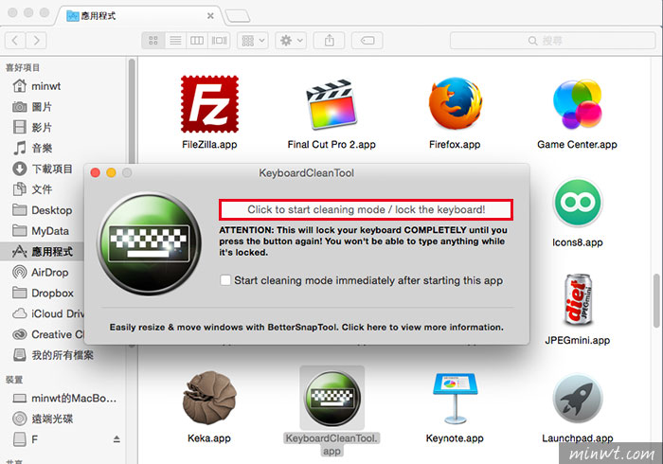This screenshot has height=464, width=663.
Task: Open the arrange-by dropdown in Finder toolbar
Action: (x=253, y=41)
